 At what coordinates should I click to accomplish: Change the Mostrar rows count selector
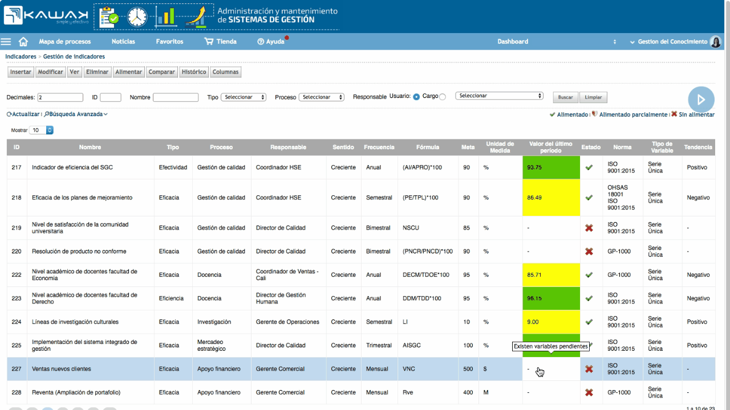click(42, 130)
